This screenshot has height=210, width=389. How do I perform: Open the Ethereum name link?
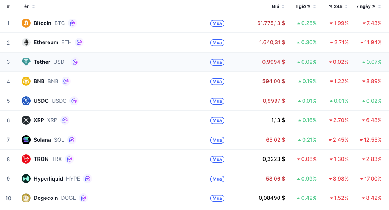click(x=46, y=42)
